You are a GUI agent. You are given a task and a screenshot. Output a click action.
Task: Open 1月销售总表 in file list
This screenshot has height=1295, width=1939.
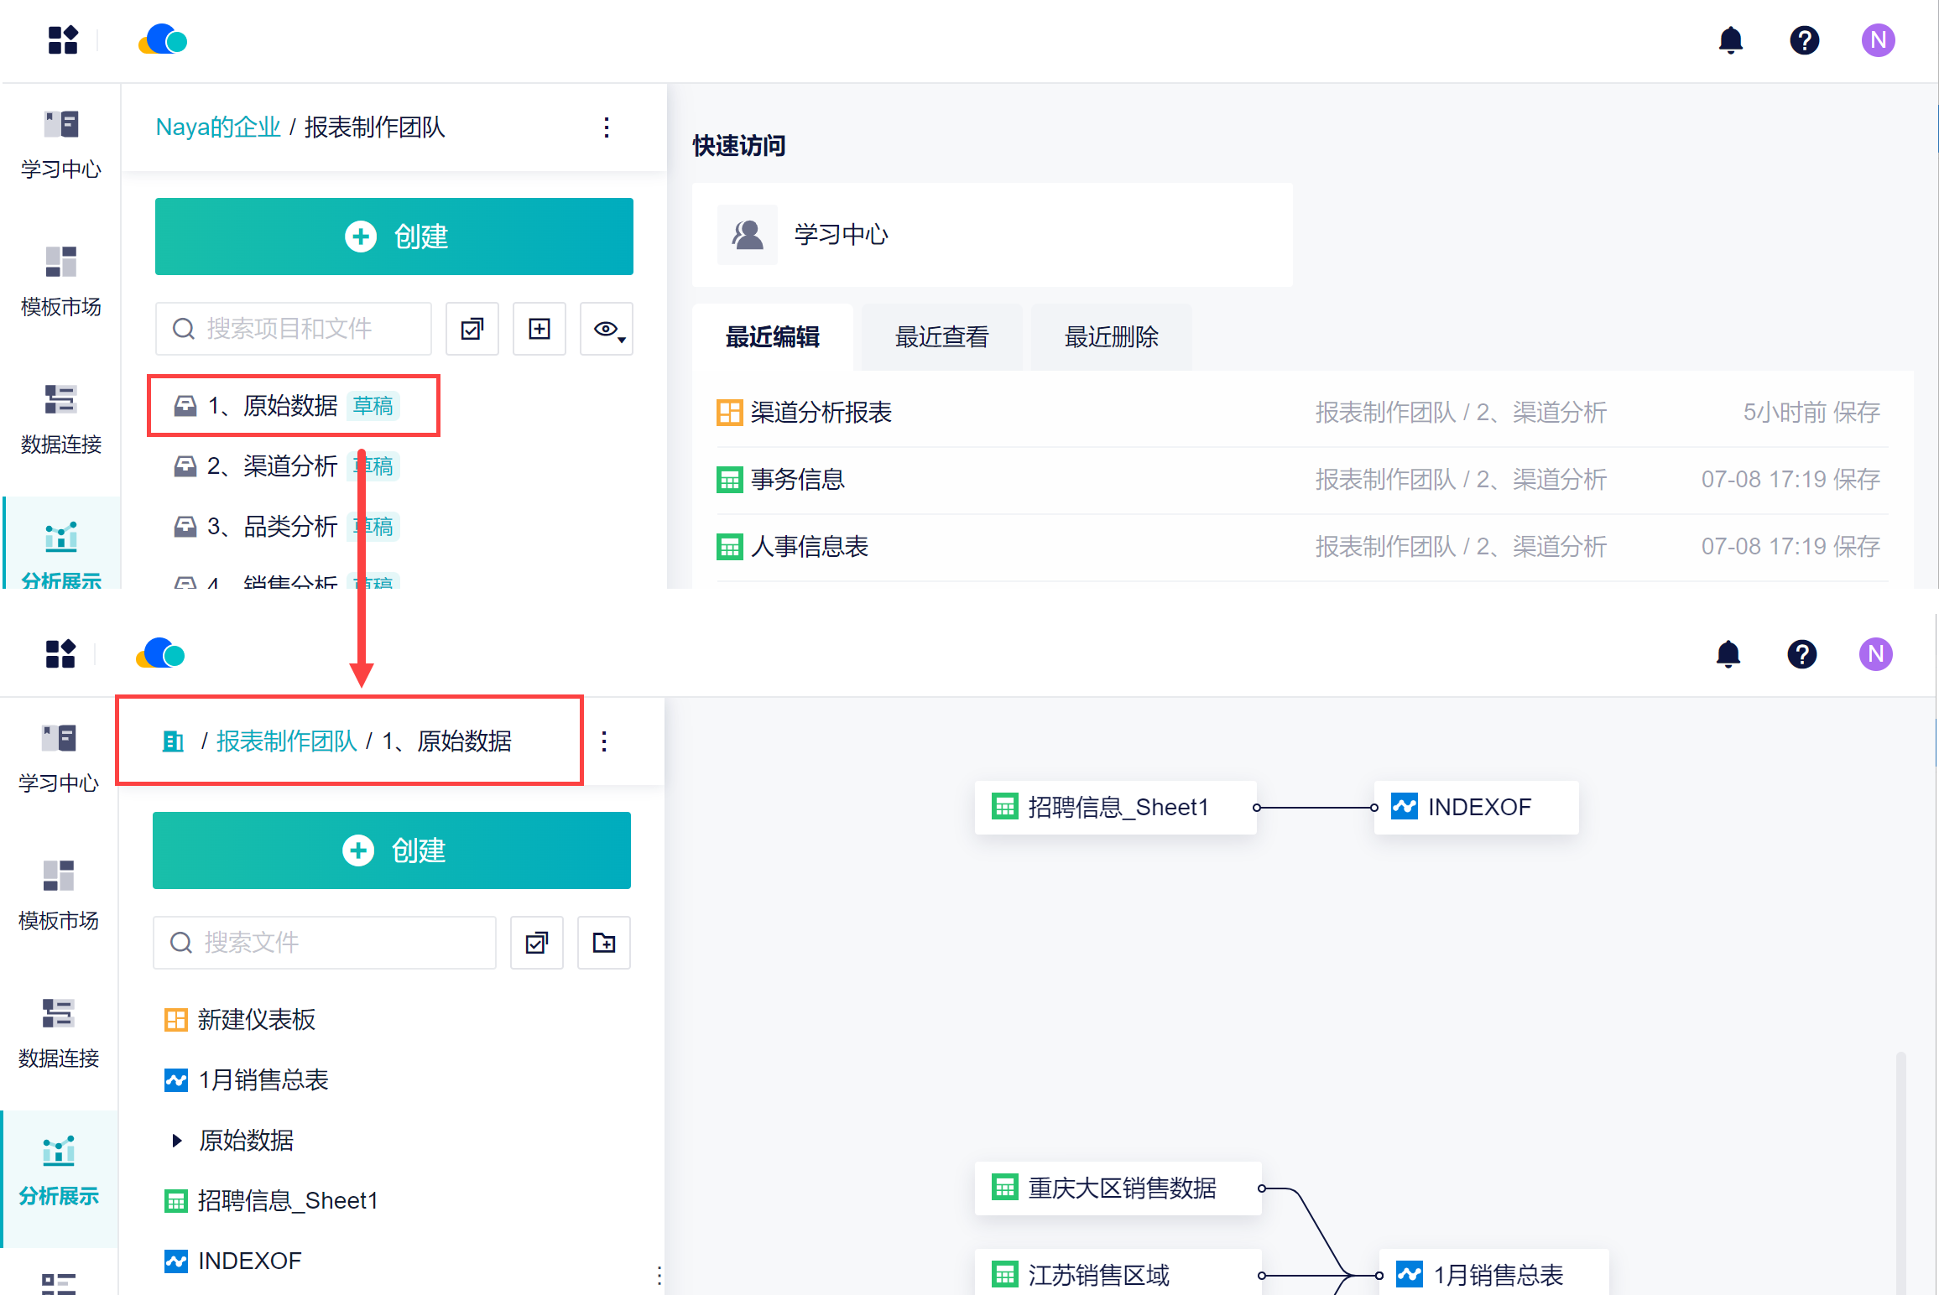[246, 1080]
